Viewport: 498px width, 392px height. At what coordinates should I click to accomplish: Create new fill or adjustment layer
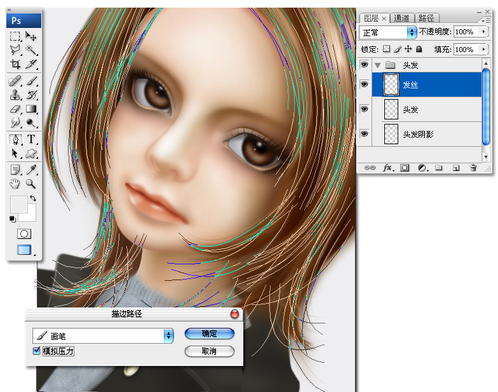[x=422, y=168]
